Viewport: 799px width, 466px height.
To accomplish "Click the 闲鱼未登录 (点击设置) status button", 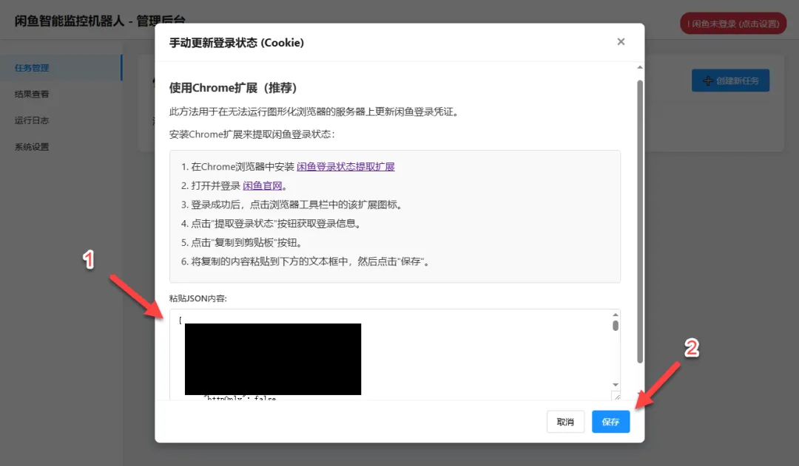I will click(732, 23).
